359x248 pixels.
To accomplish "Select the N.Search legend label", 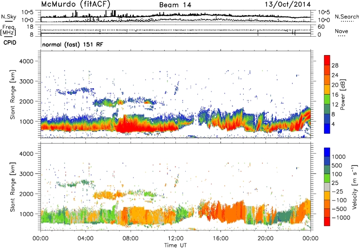I will pos(347,17).
